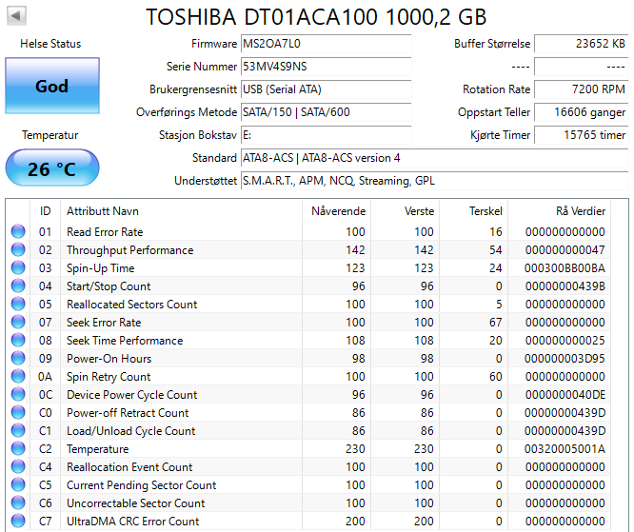Click status icon for Seek Error Rate

pyautogui.click(x=18, y=323)
